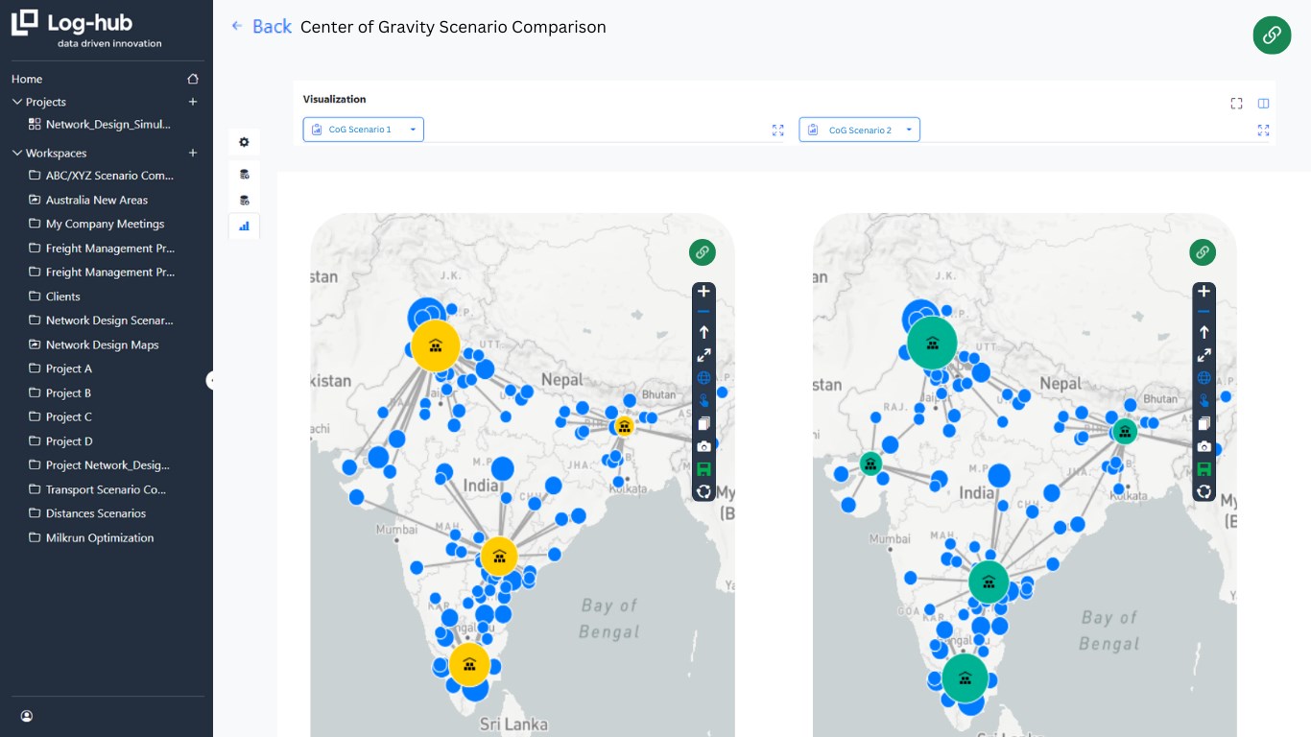Click the camera snapshot icon on right map
Image resolution: width=1311 pixels, height=737 pixels.
pyautogui.click(x=1204, y=446)
